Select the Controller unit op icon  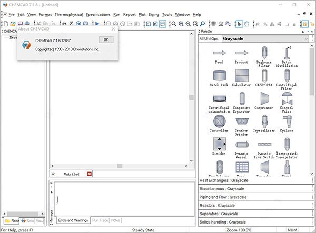pos(219,121)
